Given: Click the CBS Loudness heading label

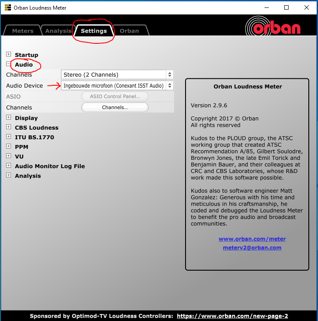Looking at the screenshot, I should coord(37,127).
